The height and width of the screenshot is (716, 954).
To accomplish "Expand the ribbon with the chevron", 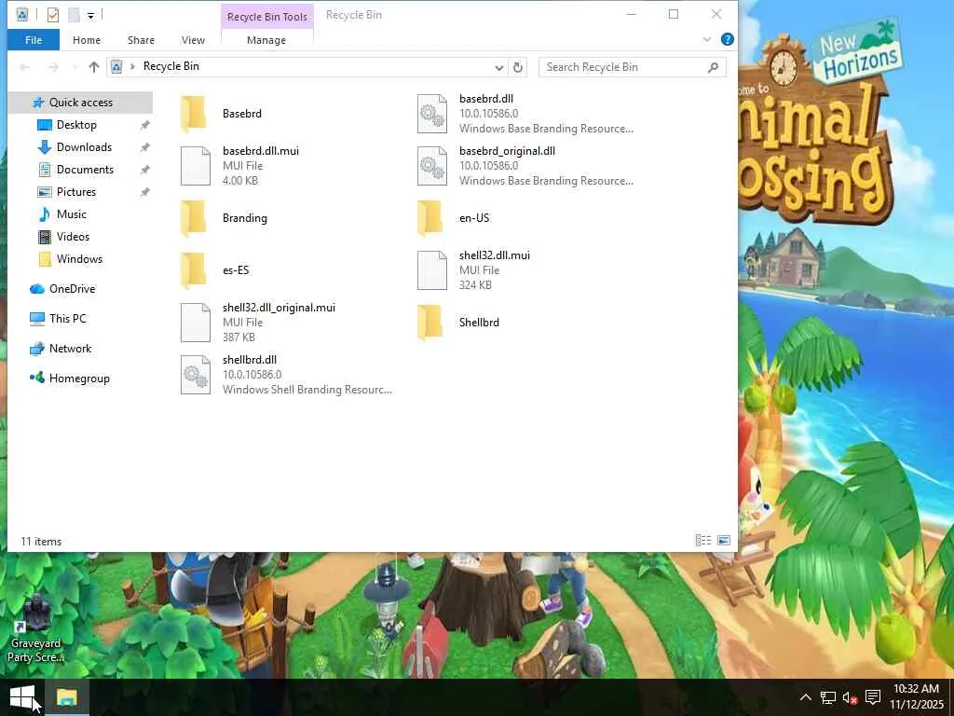I will click(x=707, y=39).
